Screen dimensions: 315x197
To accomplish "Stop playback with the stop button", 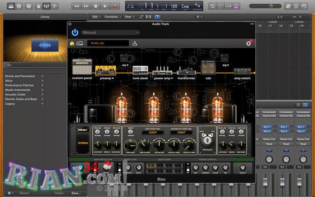I will click(96, 6).
